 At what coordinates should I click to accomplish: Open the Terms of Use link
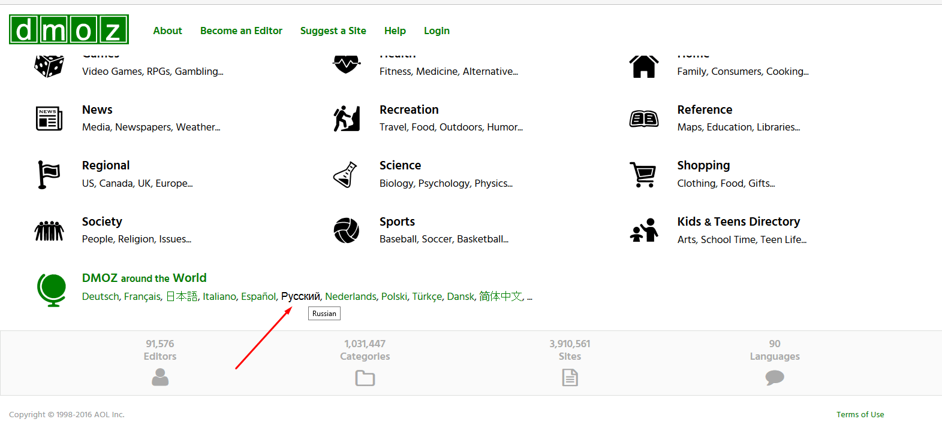tap(860, 414)
